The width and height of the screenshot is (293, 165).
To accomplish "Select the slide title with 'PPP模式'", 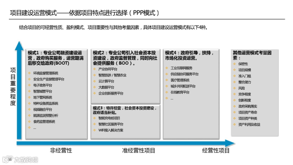I will point(84,13).
